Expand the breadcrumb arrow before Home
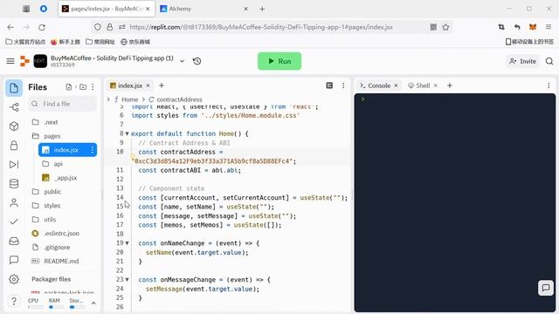559x314 pixels. pyautogui.click(x=108, y=99)
